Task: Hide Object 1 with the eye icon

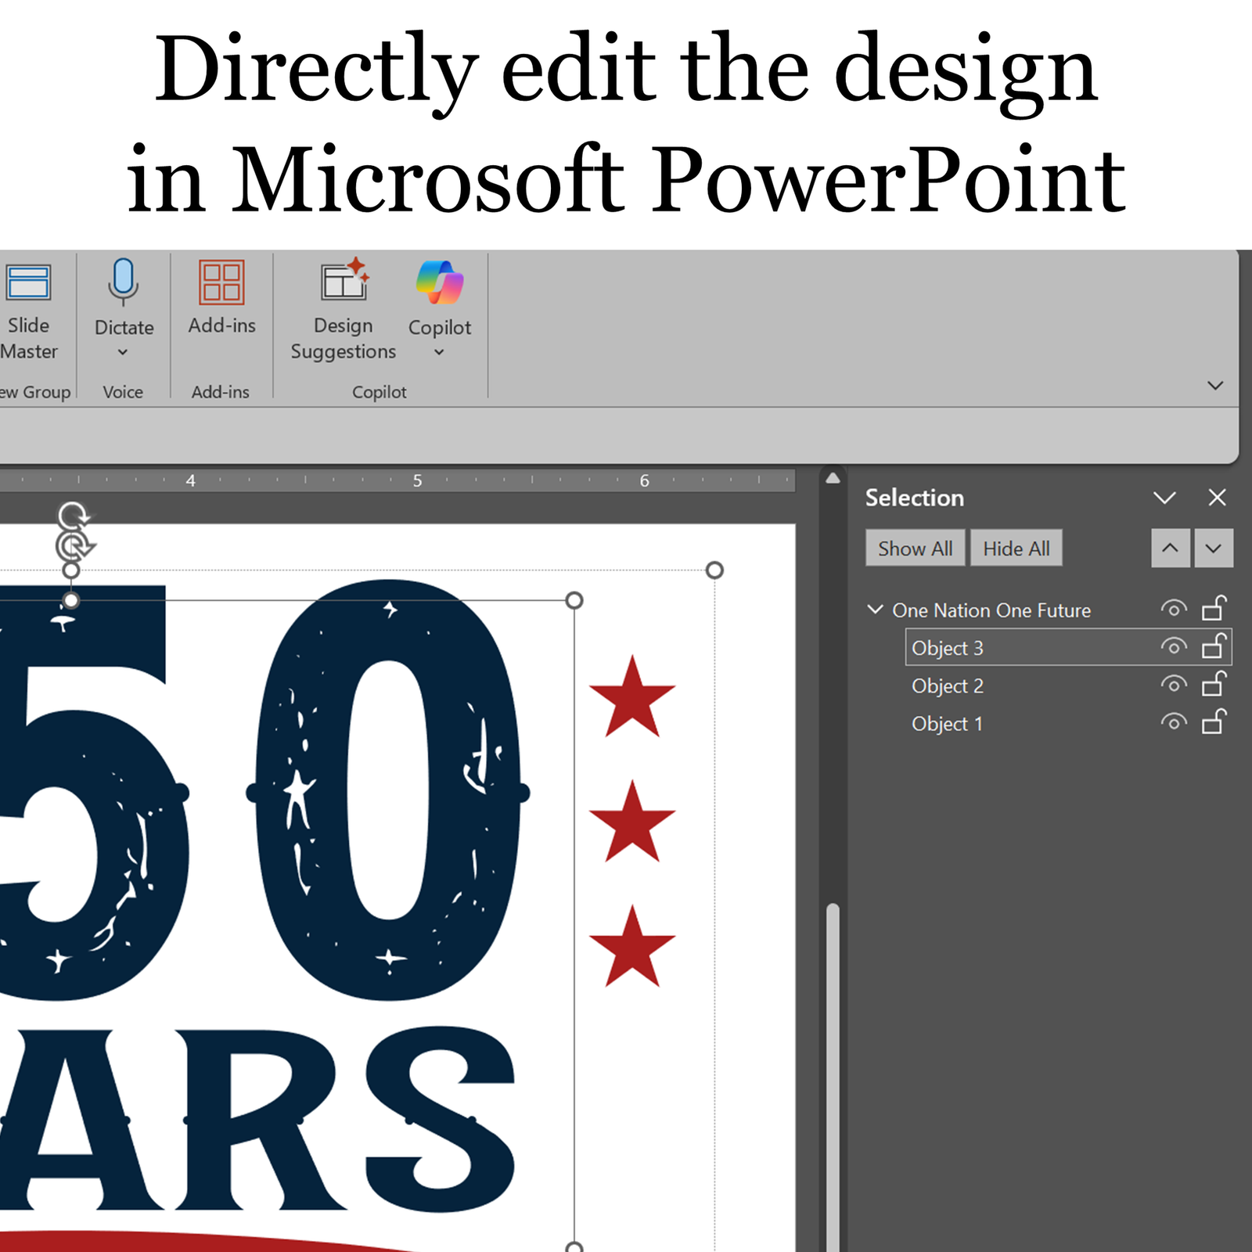Action: click(1174, 721)
